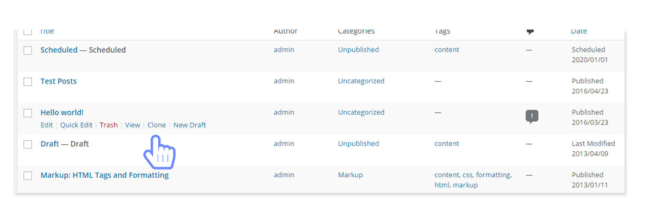Click the Edit action under Hello world!

coord(46,125)
